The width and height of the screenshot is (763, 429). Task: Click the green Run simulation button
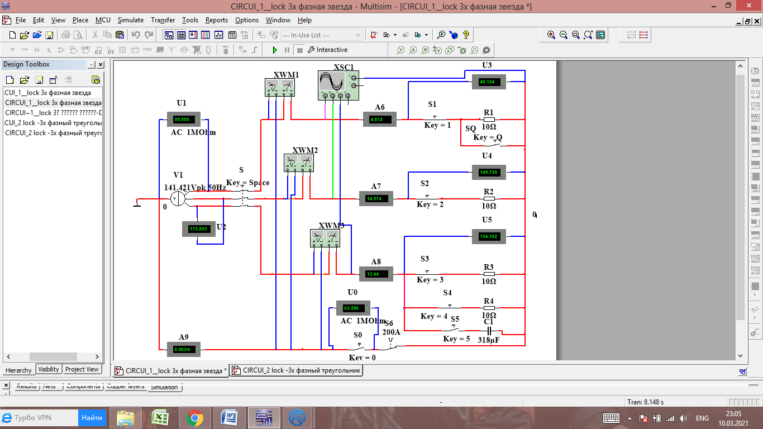(275, 50)
